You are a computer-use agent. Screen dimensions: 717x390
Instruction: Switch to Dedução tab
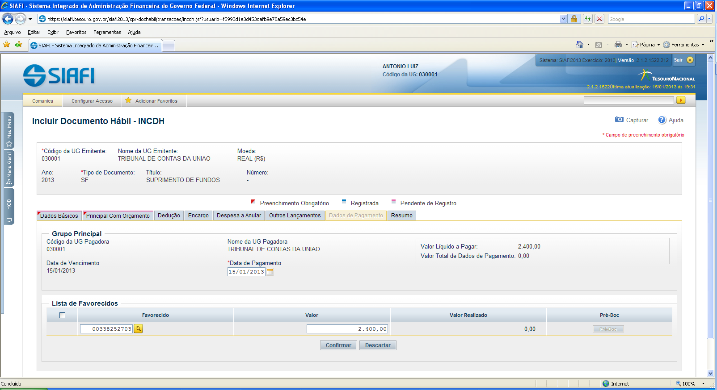[169, 216]
